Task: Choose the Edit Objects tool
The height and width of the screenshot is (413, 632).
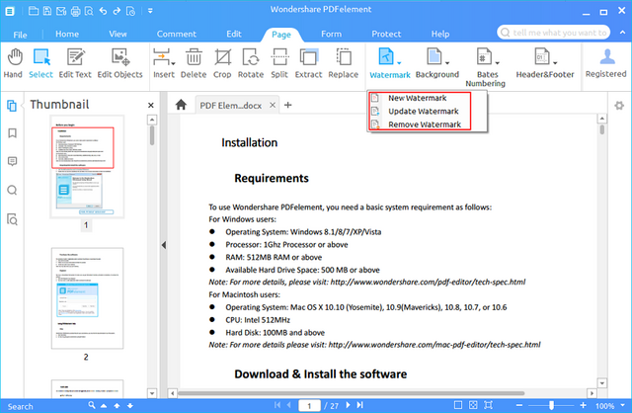Action: click(x=120, y=63)
